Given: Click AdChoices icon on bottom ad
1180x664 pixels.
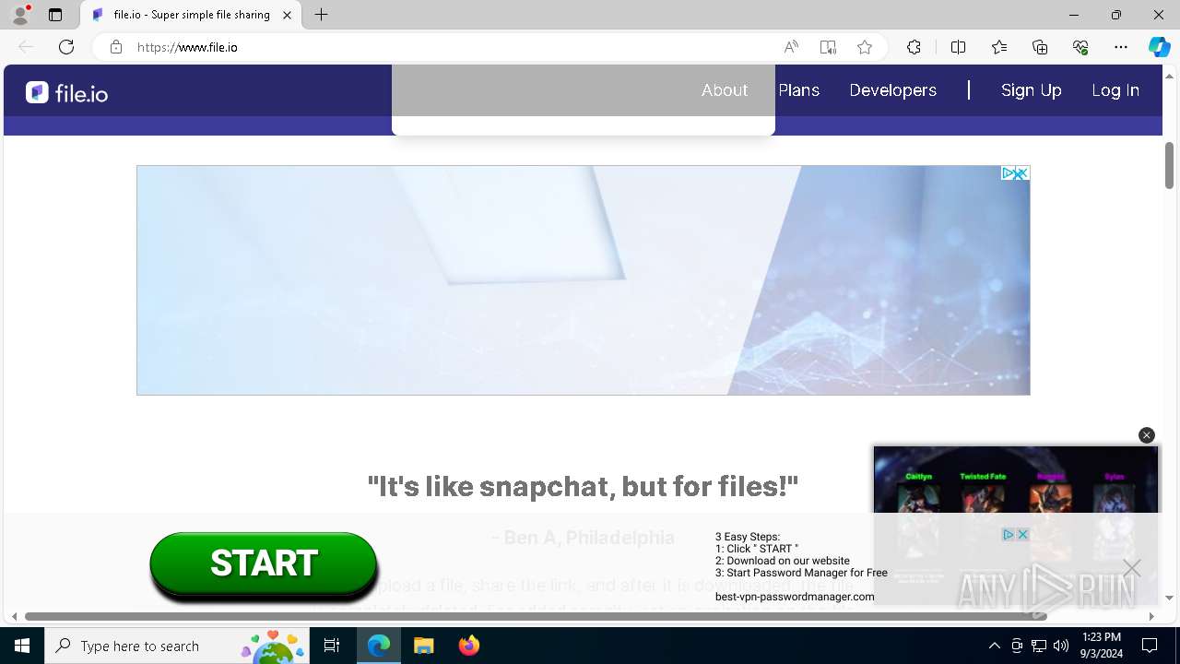Looking at the screenshot, I should coord(1009,535).
